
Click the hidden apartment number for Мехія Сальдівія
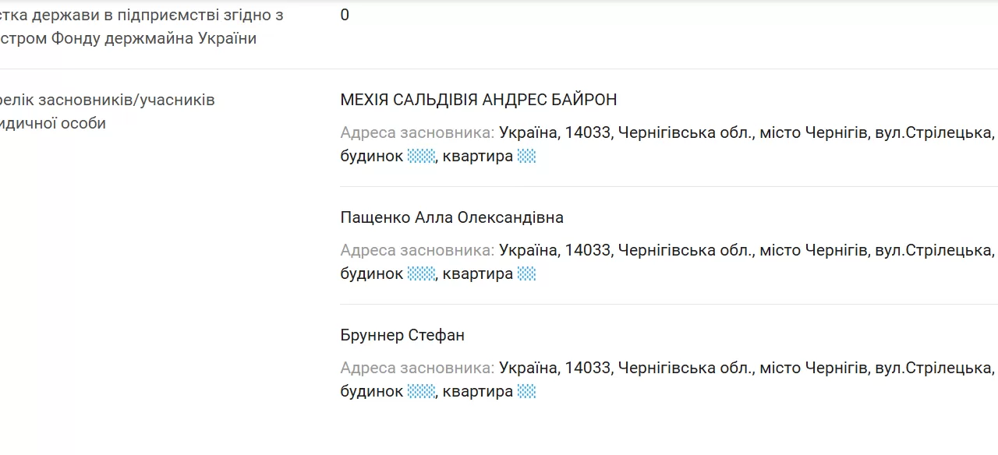click(x=527, y=157)
